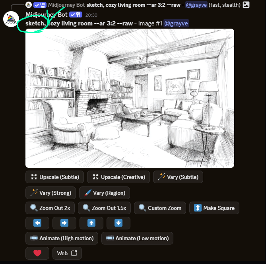Image resolution: width=266 pixels, height=264 pixels.
Task: Choose Vary (Strong) option
Action: (50, 193)
